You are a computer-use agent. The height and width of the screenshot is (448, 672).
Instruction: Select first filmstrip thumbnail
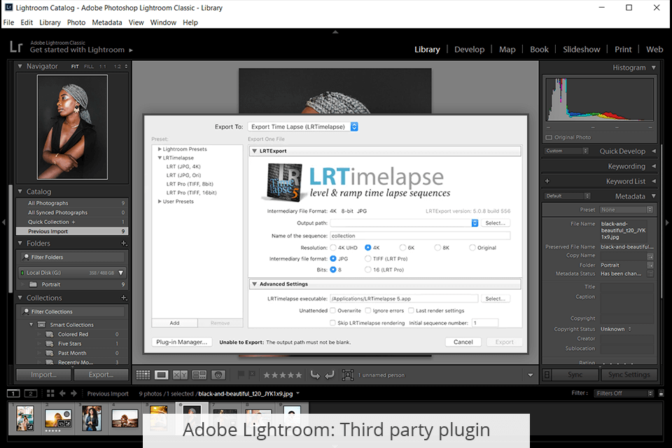25,418
